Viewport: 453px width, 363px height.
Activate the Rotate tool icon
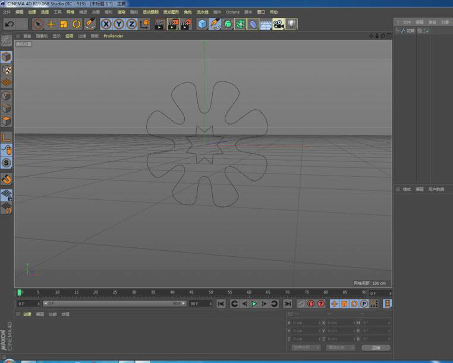[x=76, y=24]
